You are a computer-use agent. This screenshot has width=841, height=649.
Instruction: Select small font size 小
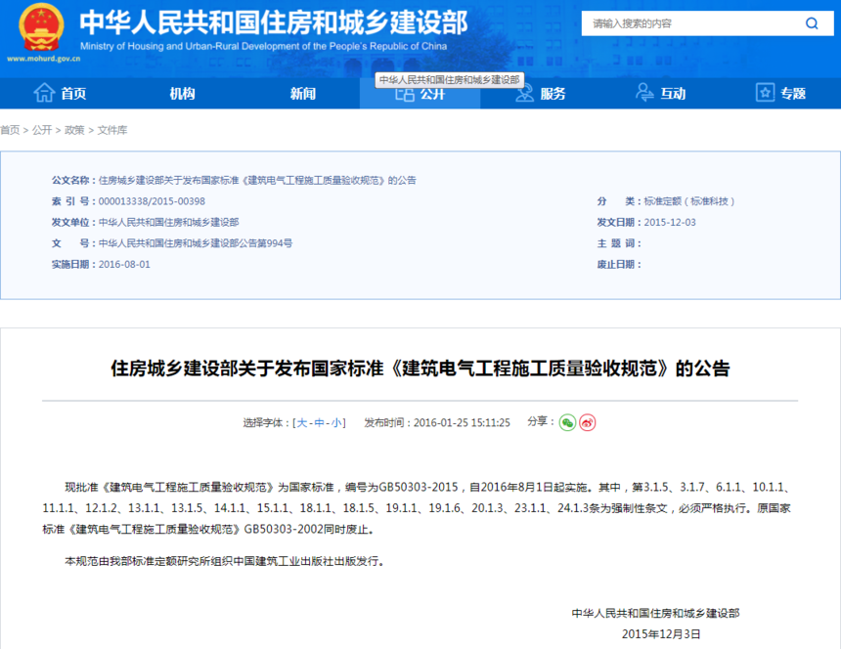[x=336, y=423]
